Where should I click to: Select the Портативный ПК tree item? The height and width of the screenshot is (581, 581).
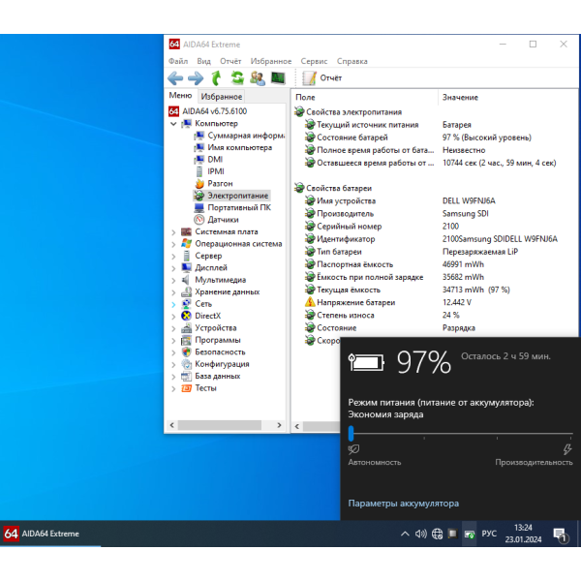tap(232, 207)
